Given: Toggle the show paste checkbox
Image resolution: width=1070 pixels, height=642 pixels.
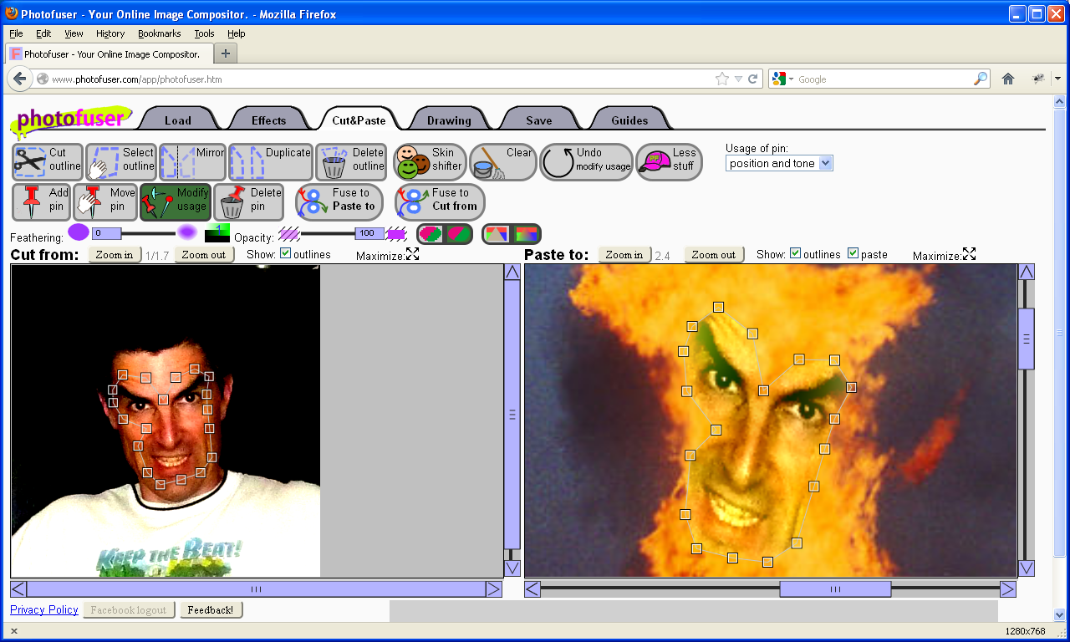Looking at the screenshot, I should click(x=853, y=253).
